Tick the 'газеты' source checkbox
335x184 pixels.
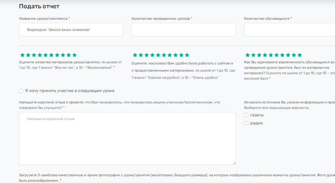pos(246,115)
